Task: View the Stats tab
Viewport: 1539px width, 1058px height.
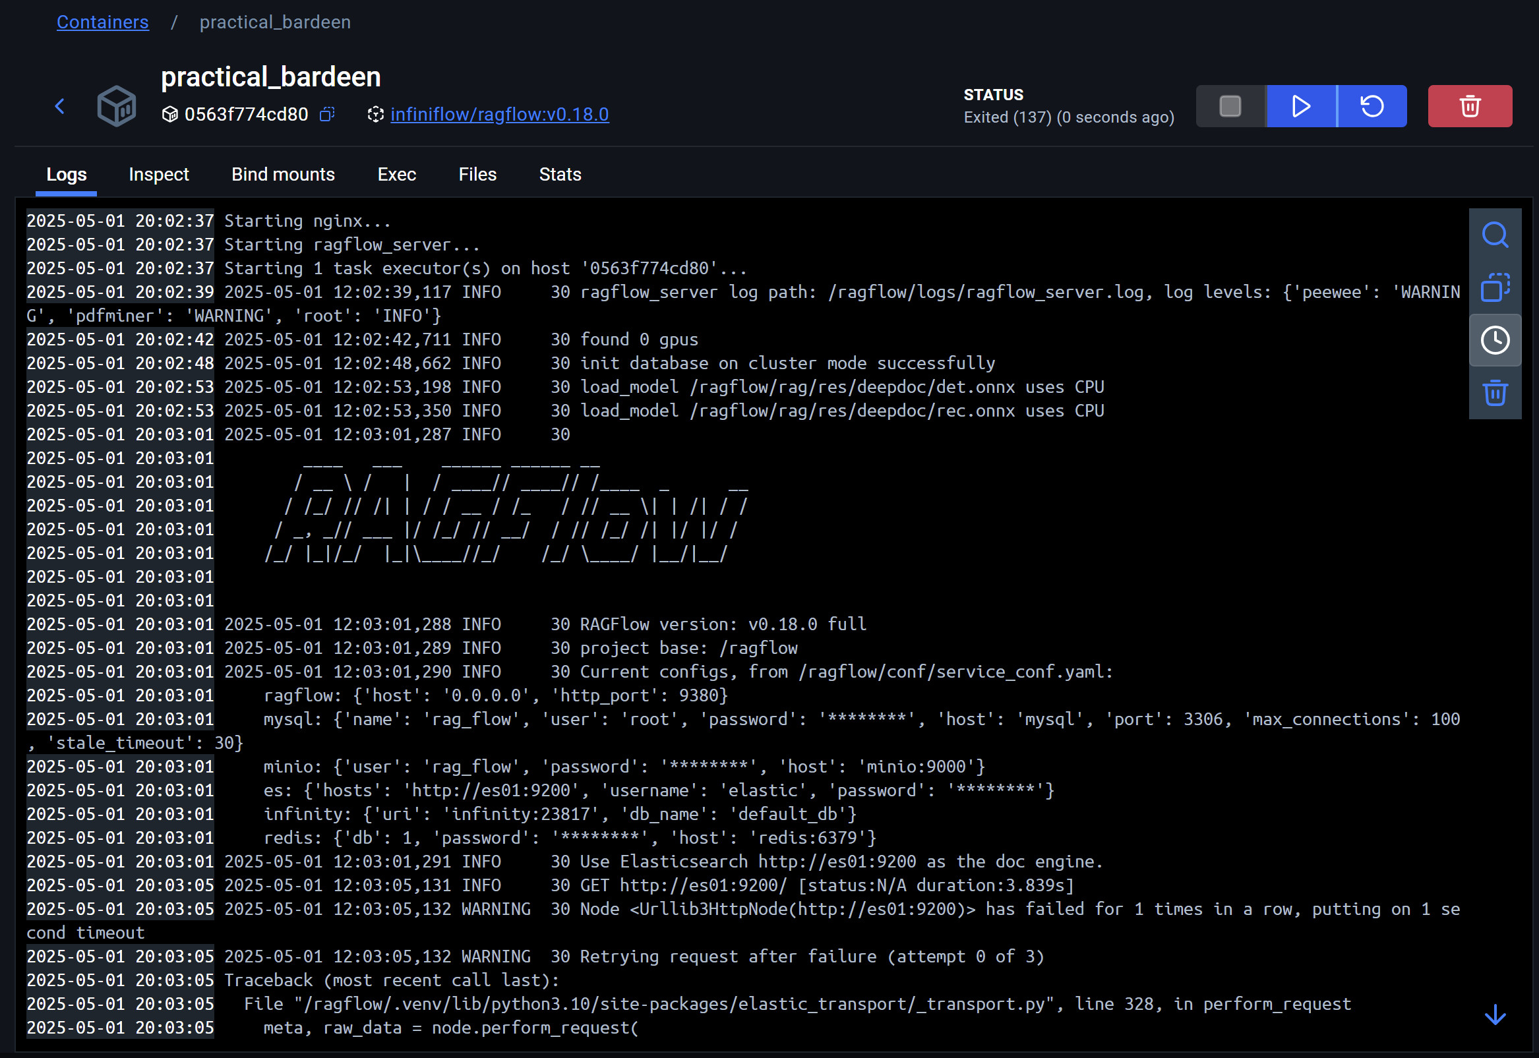Action: pyautogui.click(x=560, y=174)
